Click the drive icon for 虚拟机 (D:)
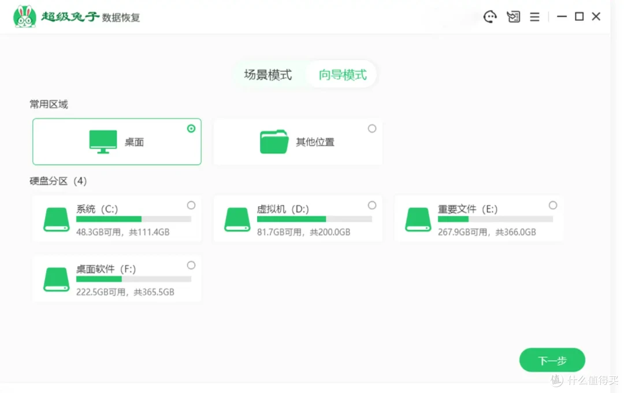Screen dimensions: 624x393 coord(237,220)
